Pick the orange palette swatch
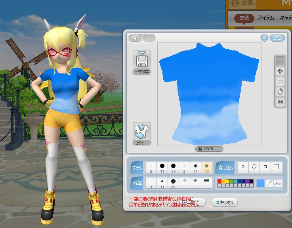Viewport: 292px width, 228px height. [223, 181]
